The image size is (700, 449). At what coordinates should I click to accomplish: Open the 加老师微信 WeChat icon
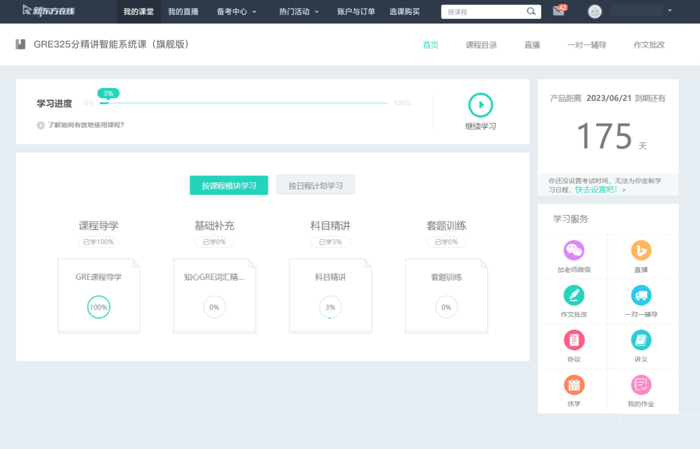(574, 251)
